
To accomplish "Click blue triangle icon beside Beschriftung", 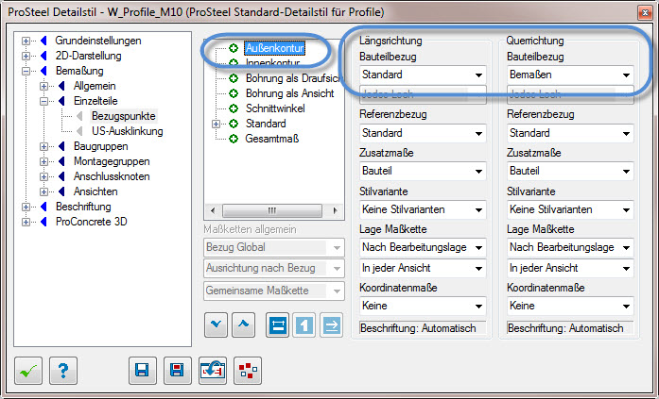I will (x=43, y=207).
